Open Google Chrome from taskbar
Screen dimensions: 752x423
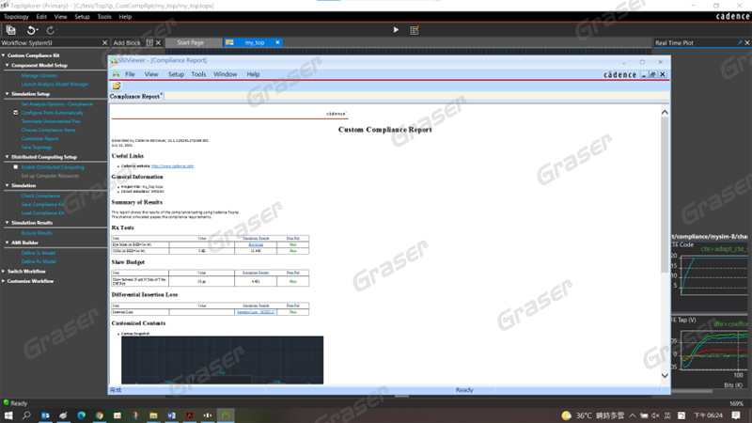point(100,415)
